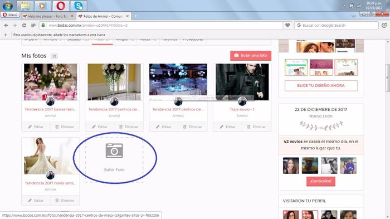The height and width of the screenshot is (219, 390).
Task: Open the pink candy bar photo thumbnail
Action: tap(51, 82)
